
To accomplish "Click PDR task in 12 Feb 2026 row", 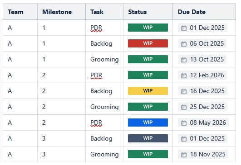I will (x=96, y=75).
